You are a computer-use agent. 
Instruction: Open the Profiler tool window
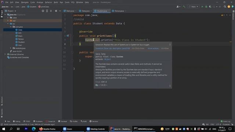tap(74, 121)
